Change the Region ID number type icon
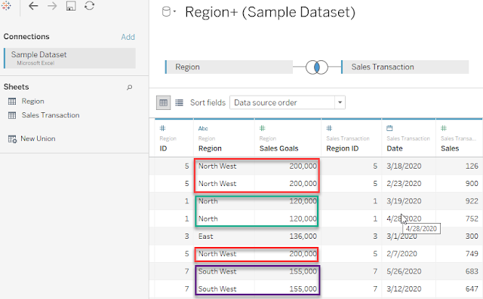 coord(329,128)
